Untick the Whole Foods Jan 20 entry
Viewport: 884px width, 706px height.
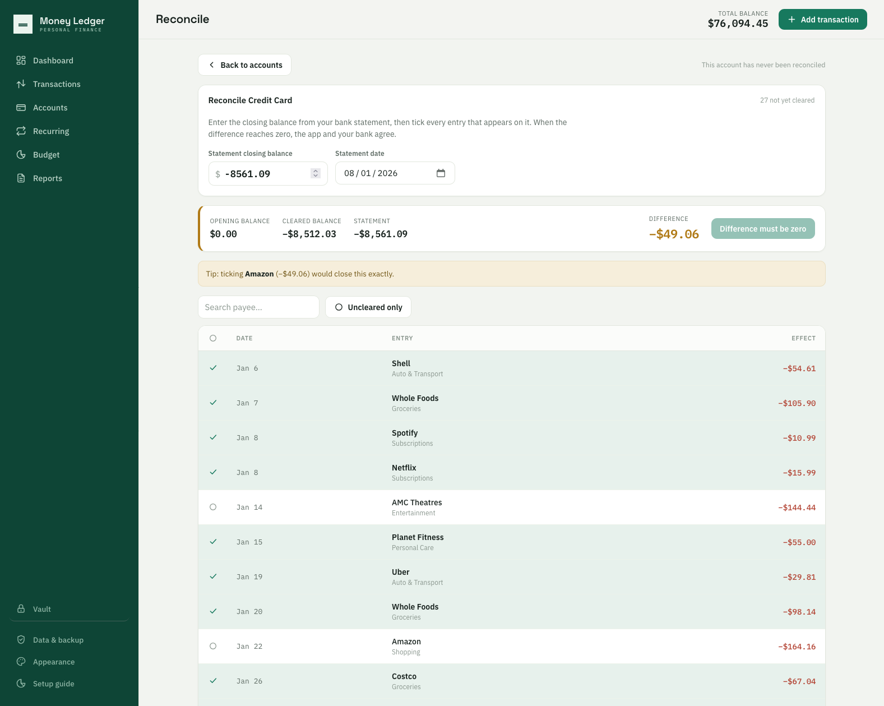(213, 611)
